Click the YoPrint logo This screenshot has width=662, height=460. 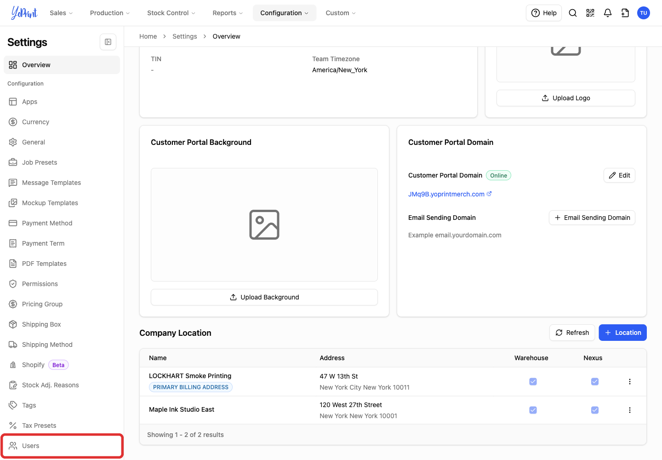point(24,13)
